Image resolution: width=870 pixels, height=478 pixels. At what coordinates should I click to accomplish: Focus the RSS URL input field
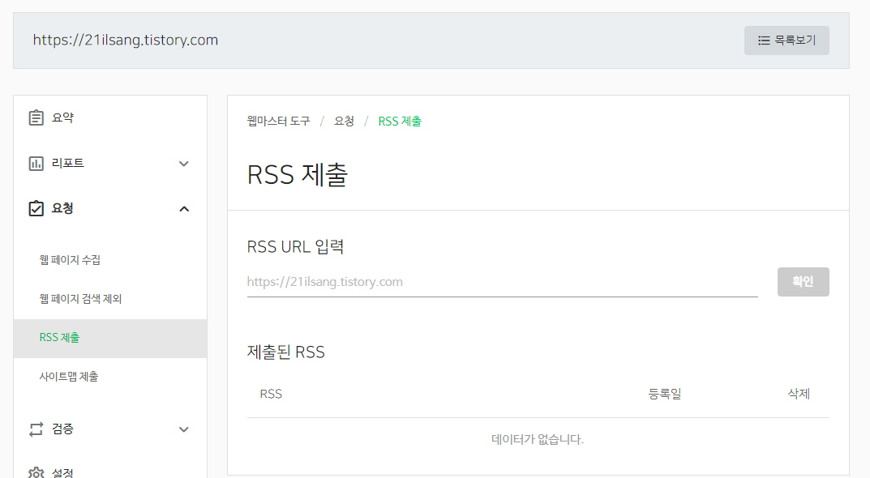[x=502, y=282]
